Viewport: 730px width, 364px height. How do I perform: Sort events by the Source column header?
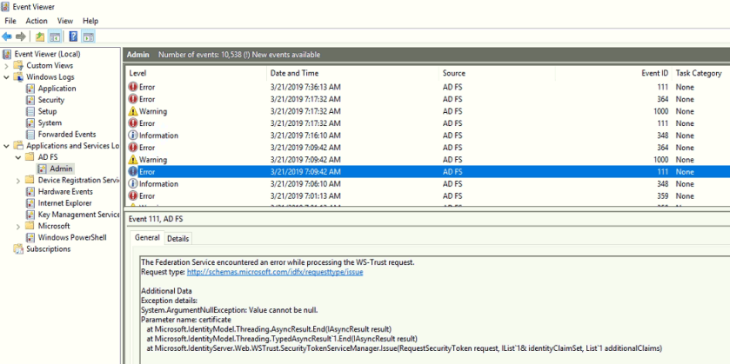point(453,73)
